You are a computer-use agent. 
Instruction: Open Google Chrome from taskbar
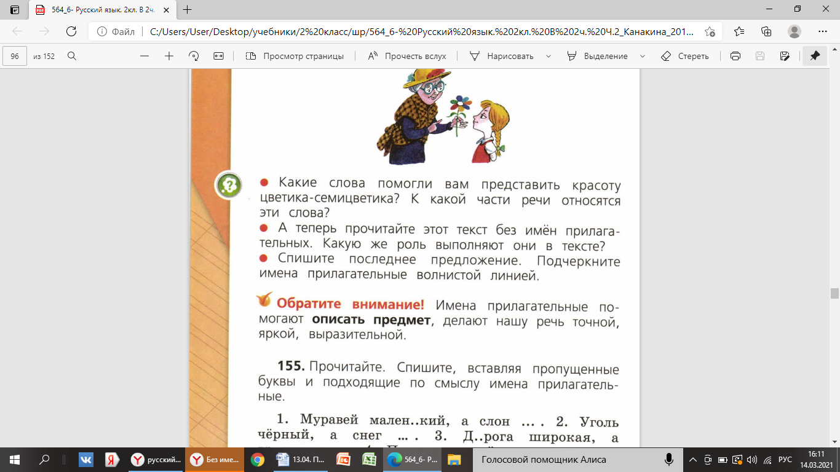(258, 459)
